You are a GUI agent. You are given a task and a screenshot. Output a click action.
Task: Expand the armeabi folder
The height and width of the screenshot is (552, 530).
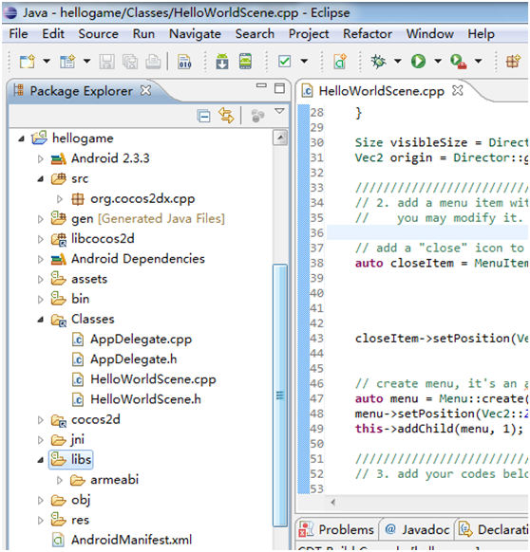pos(60,480)
